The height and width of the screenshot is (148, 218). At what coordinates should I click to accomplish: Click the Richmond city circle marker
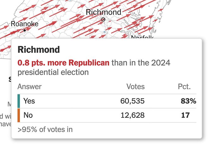tap(103, 20)
